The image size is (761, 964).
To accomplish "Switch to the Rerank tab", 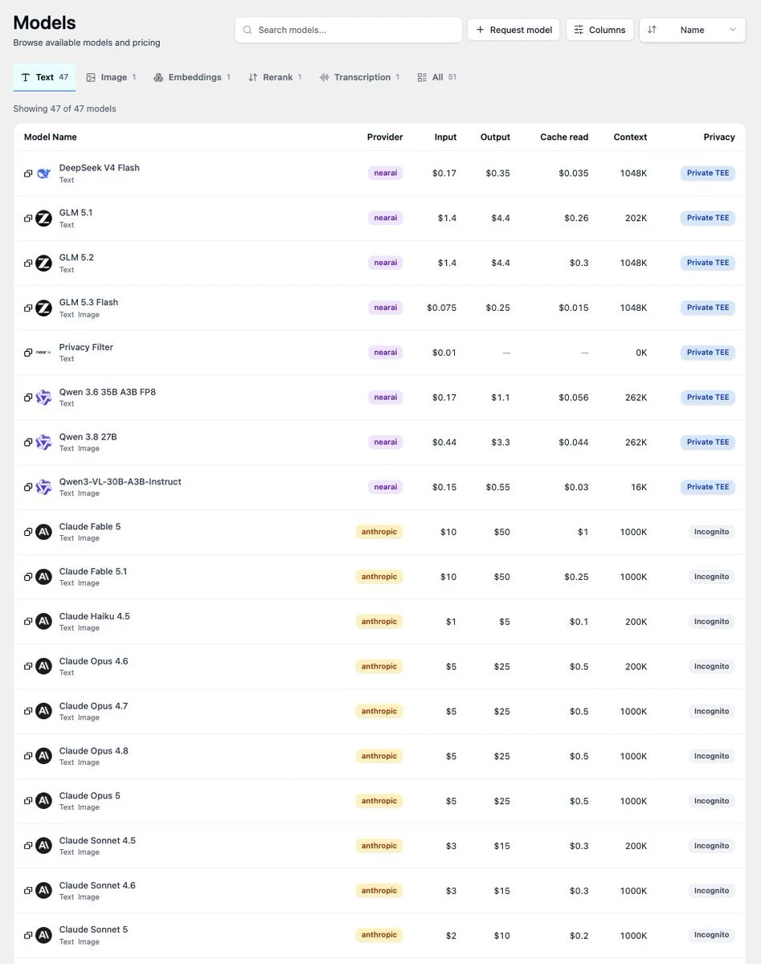I will [x=276, y=77].
